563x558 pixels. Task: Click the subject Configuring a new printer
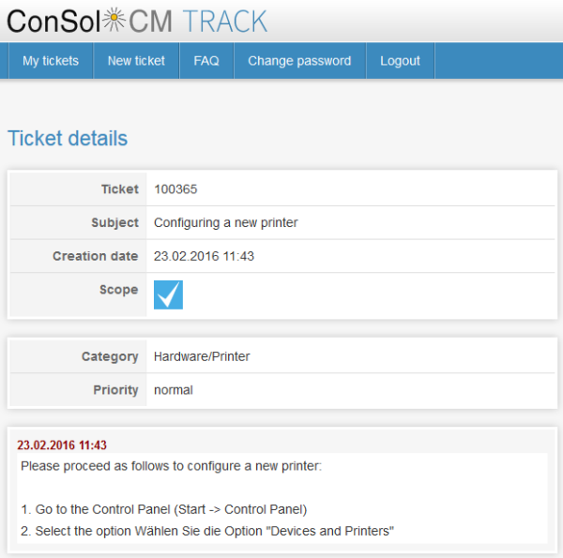point(225,223)
